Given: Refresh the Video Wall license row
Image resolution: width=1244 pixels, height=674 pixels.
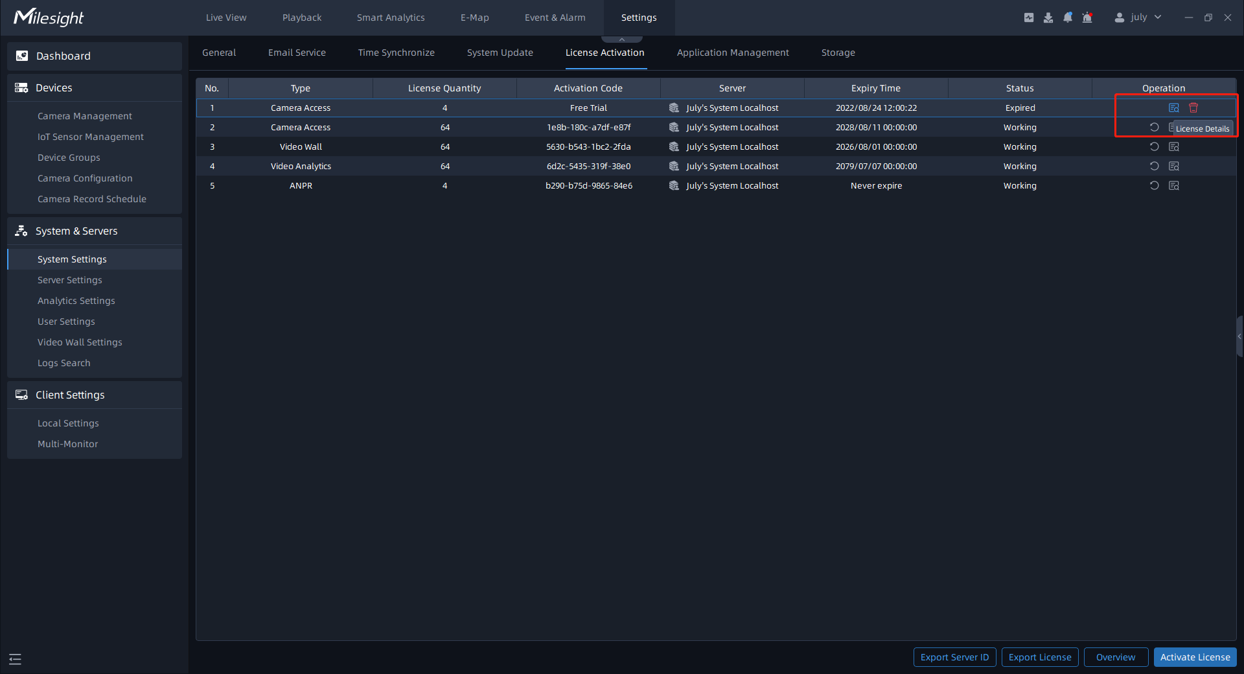Looking at the screenshot, I should pyautogui.click(x=1154, y=147).
